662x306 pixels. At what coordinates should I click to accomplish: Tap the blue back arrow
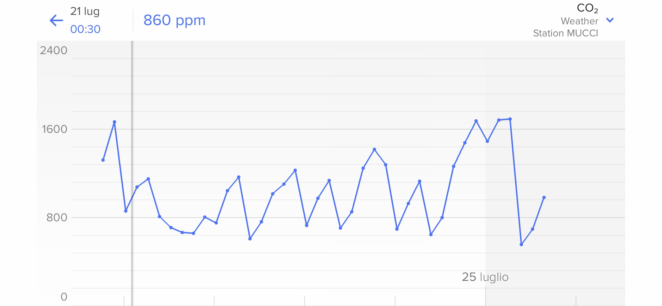(x=56, y=20)
